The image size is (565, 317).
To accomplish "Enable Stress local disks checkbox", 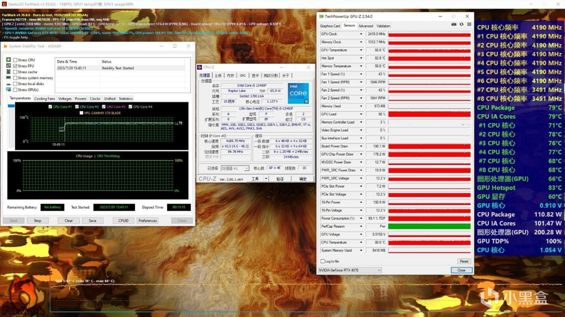I will (15, 84).
